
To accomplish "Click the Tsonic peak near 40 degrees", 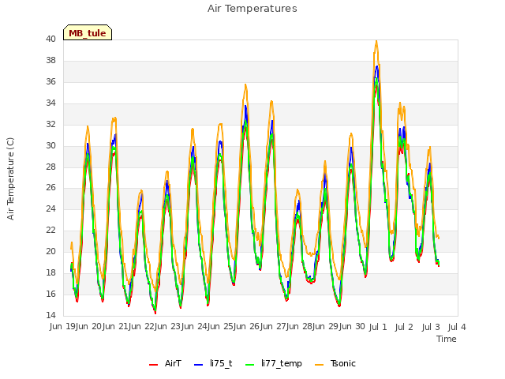I will pyautogui.click(x=376, y=42).
